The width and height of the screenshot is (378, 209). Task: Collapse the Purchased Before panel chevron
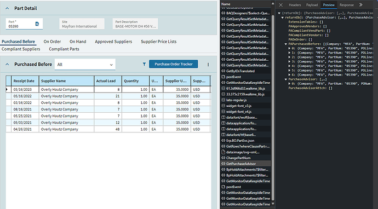pos(7,65)
